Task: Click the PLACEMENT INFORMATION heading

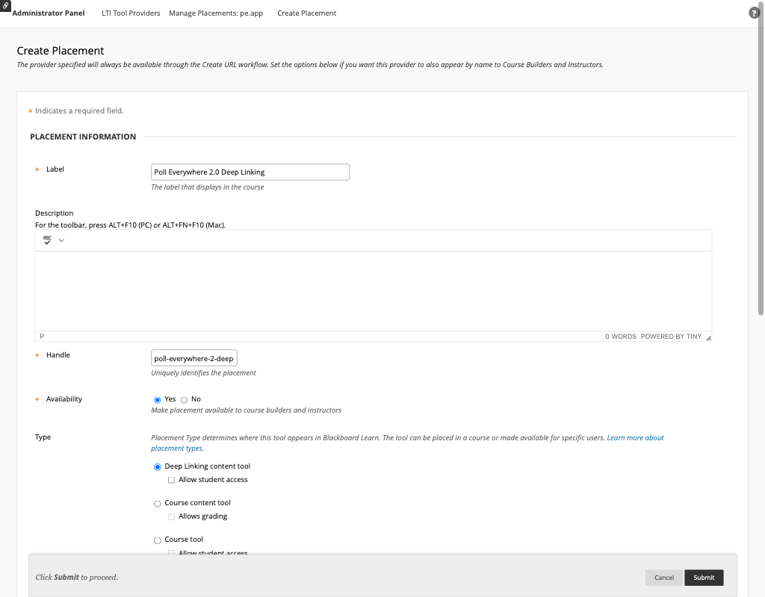Action: click(x=83, y=137)
